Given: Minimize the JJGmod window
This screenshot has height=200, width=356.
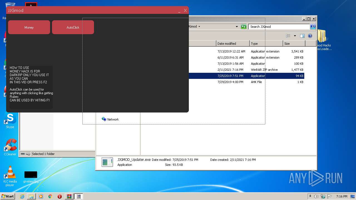Looking at the screenshot, I should pyautogui.click(x=179, y=11).
